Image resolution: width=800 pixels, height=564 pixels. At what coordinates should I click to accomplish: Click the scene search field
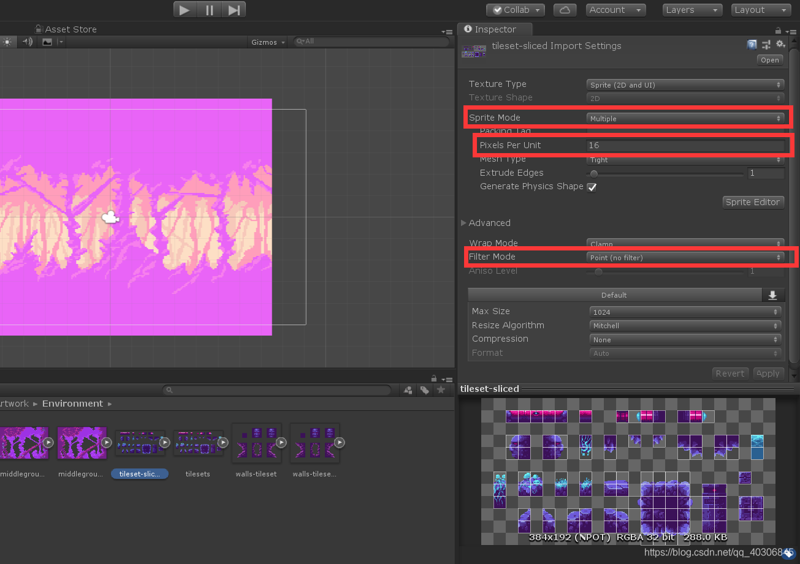pos(371,42)
